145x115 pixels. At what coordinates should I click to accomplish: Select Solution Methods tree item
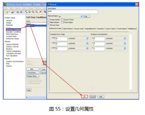point(12,44)
